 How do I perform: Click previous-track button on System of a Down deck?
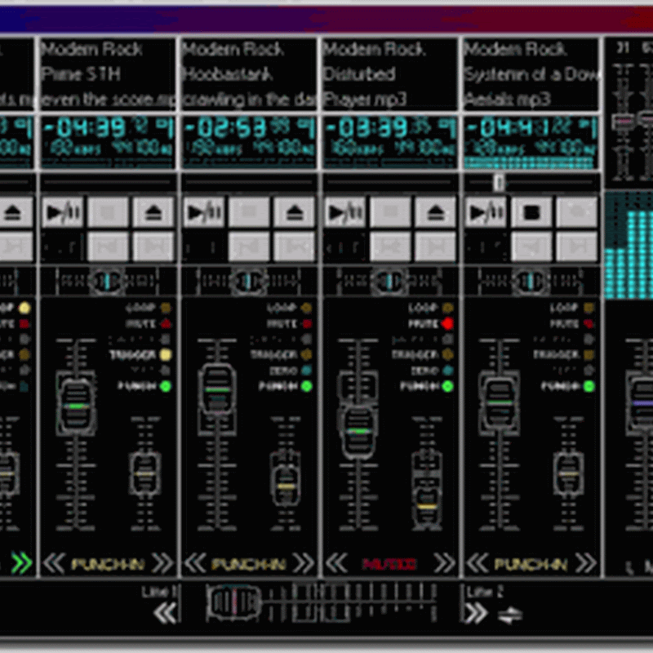531,247
